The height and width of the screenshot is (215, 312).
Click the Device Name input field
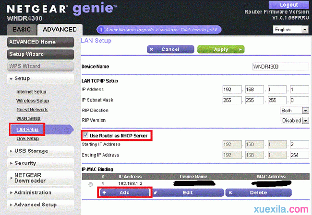(x=280, y=67)
